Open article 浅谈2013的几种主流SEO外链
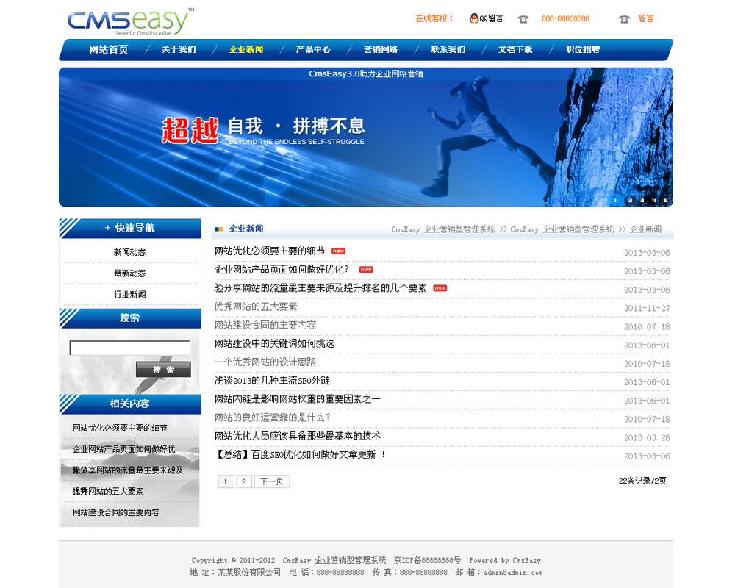Viewport: 735px width, 588px height. tap(272, 381)
